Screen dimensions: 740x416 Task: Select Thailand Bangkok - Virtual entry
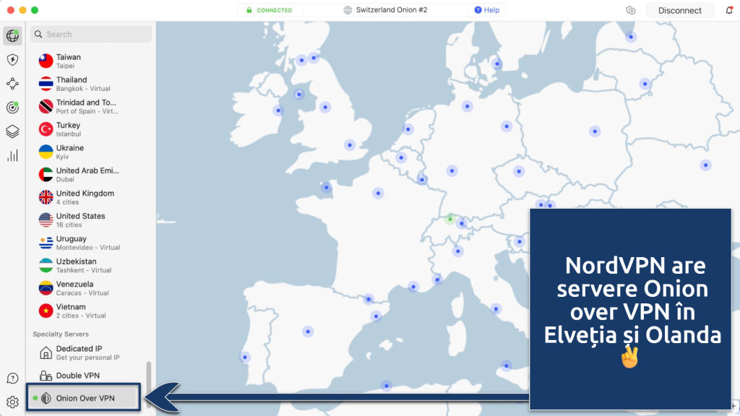90,84
